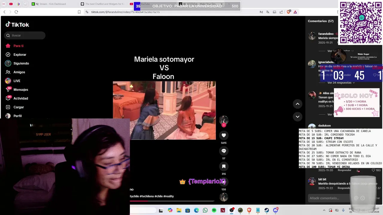Save the video with the bookmark icon
The width and height of the screenshot is (383, 215).
(224, 166)
